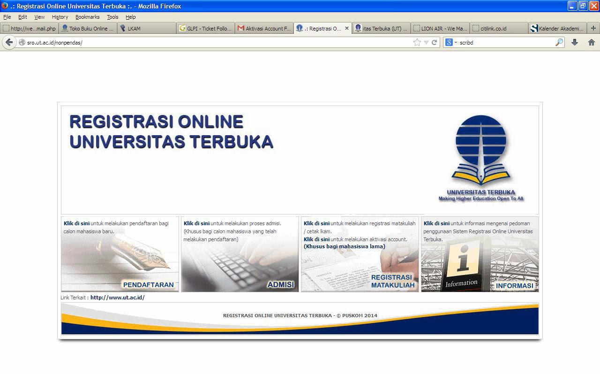Switch to the Aktivasi Account tab
Screen dimensions: 600x374
coord(264,28)
